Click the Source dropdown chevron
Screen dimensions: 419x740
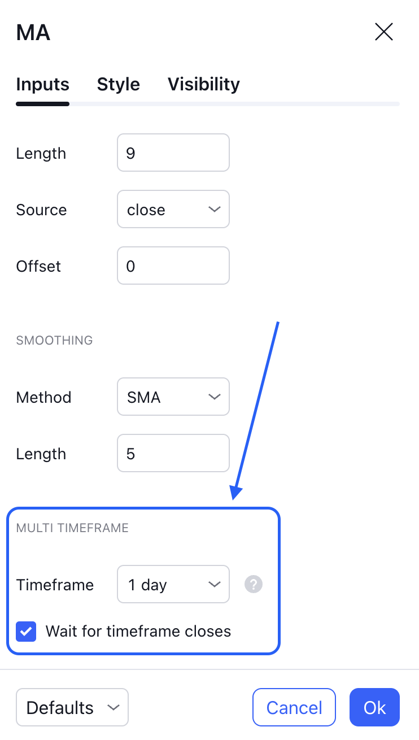point(214,209)
